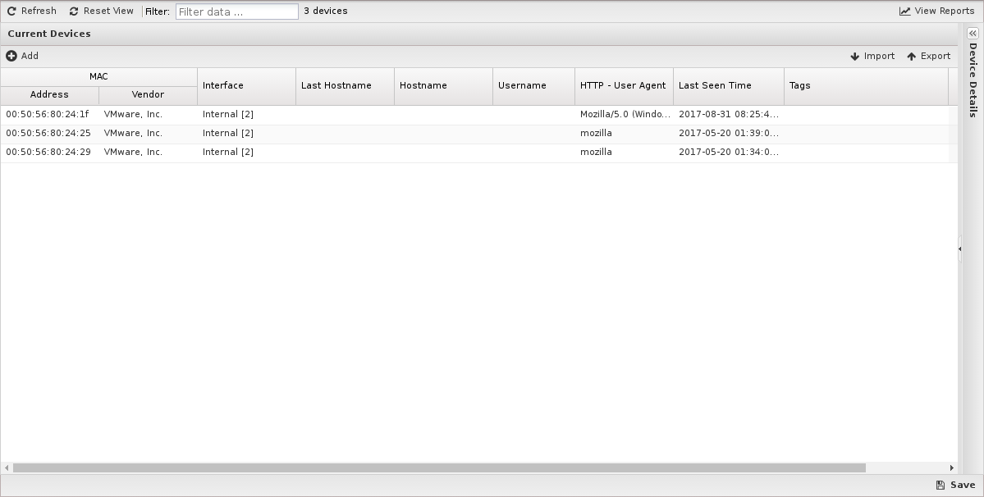Click the horizontal scrollbar left arrow
The image size is (984, 497).
coord(7,468)
